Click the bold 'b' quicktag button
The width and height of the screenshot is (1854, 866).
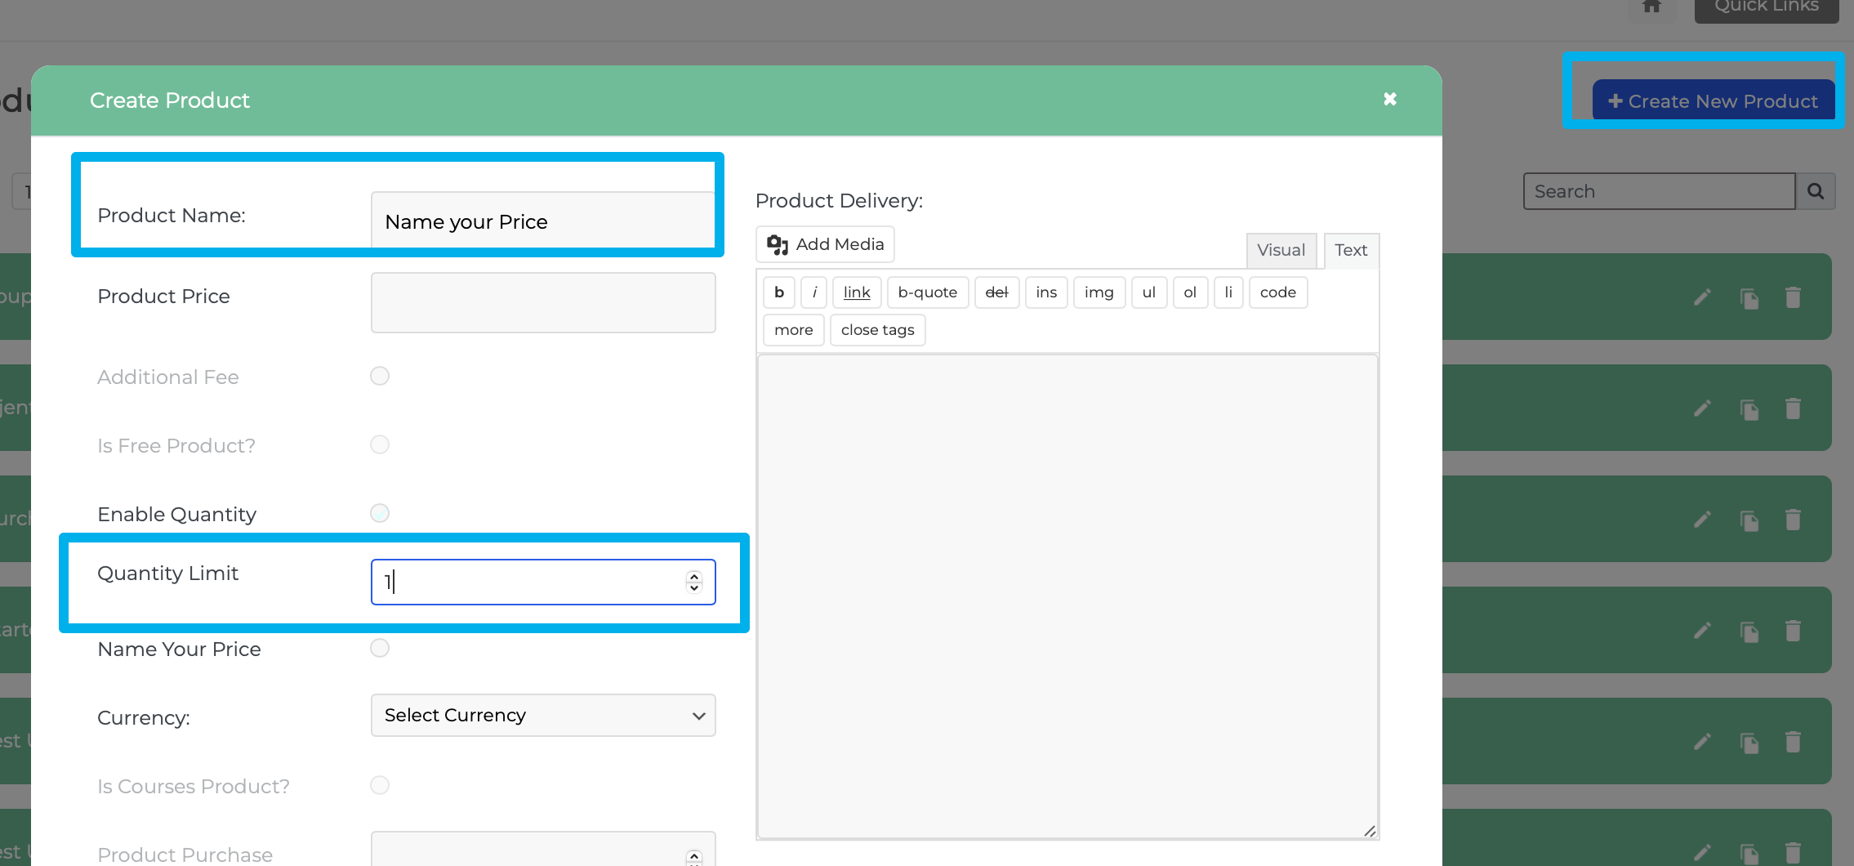point(779,292)
